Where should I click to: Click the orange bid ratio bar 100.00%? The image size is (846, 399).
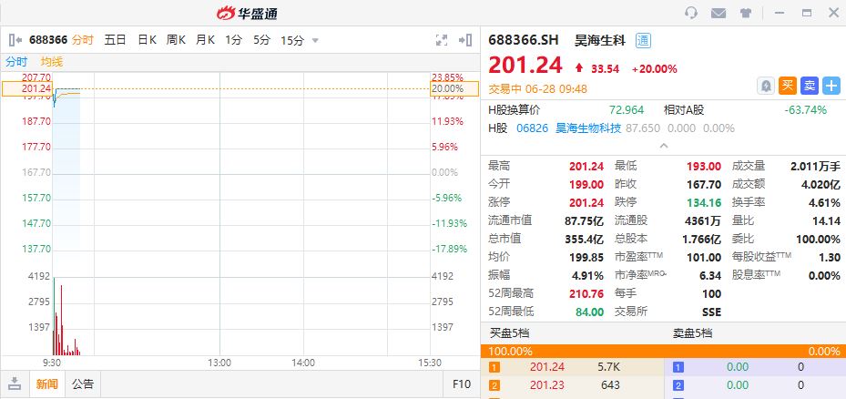pyautogui.click(x=663, y=351)
